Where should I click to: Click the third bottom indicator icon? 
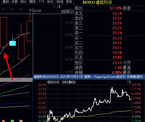point(21,121)
